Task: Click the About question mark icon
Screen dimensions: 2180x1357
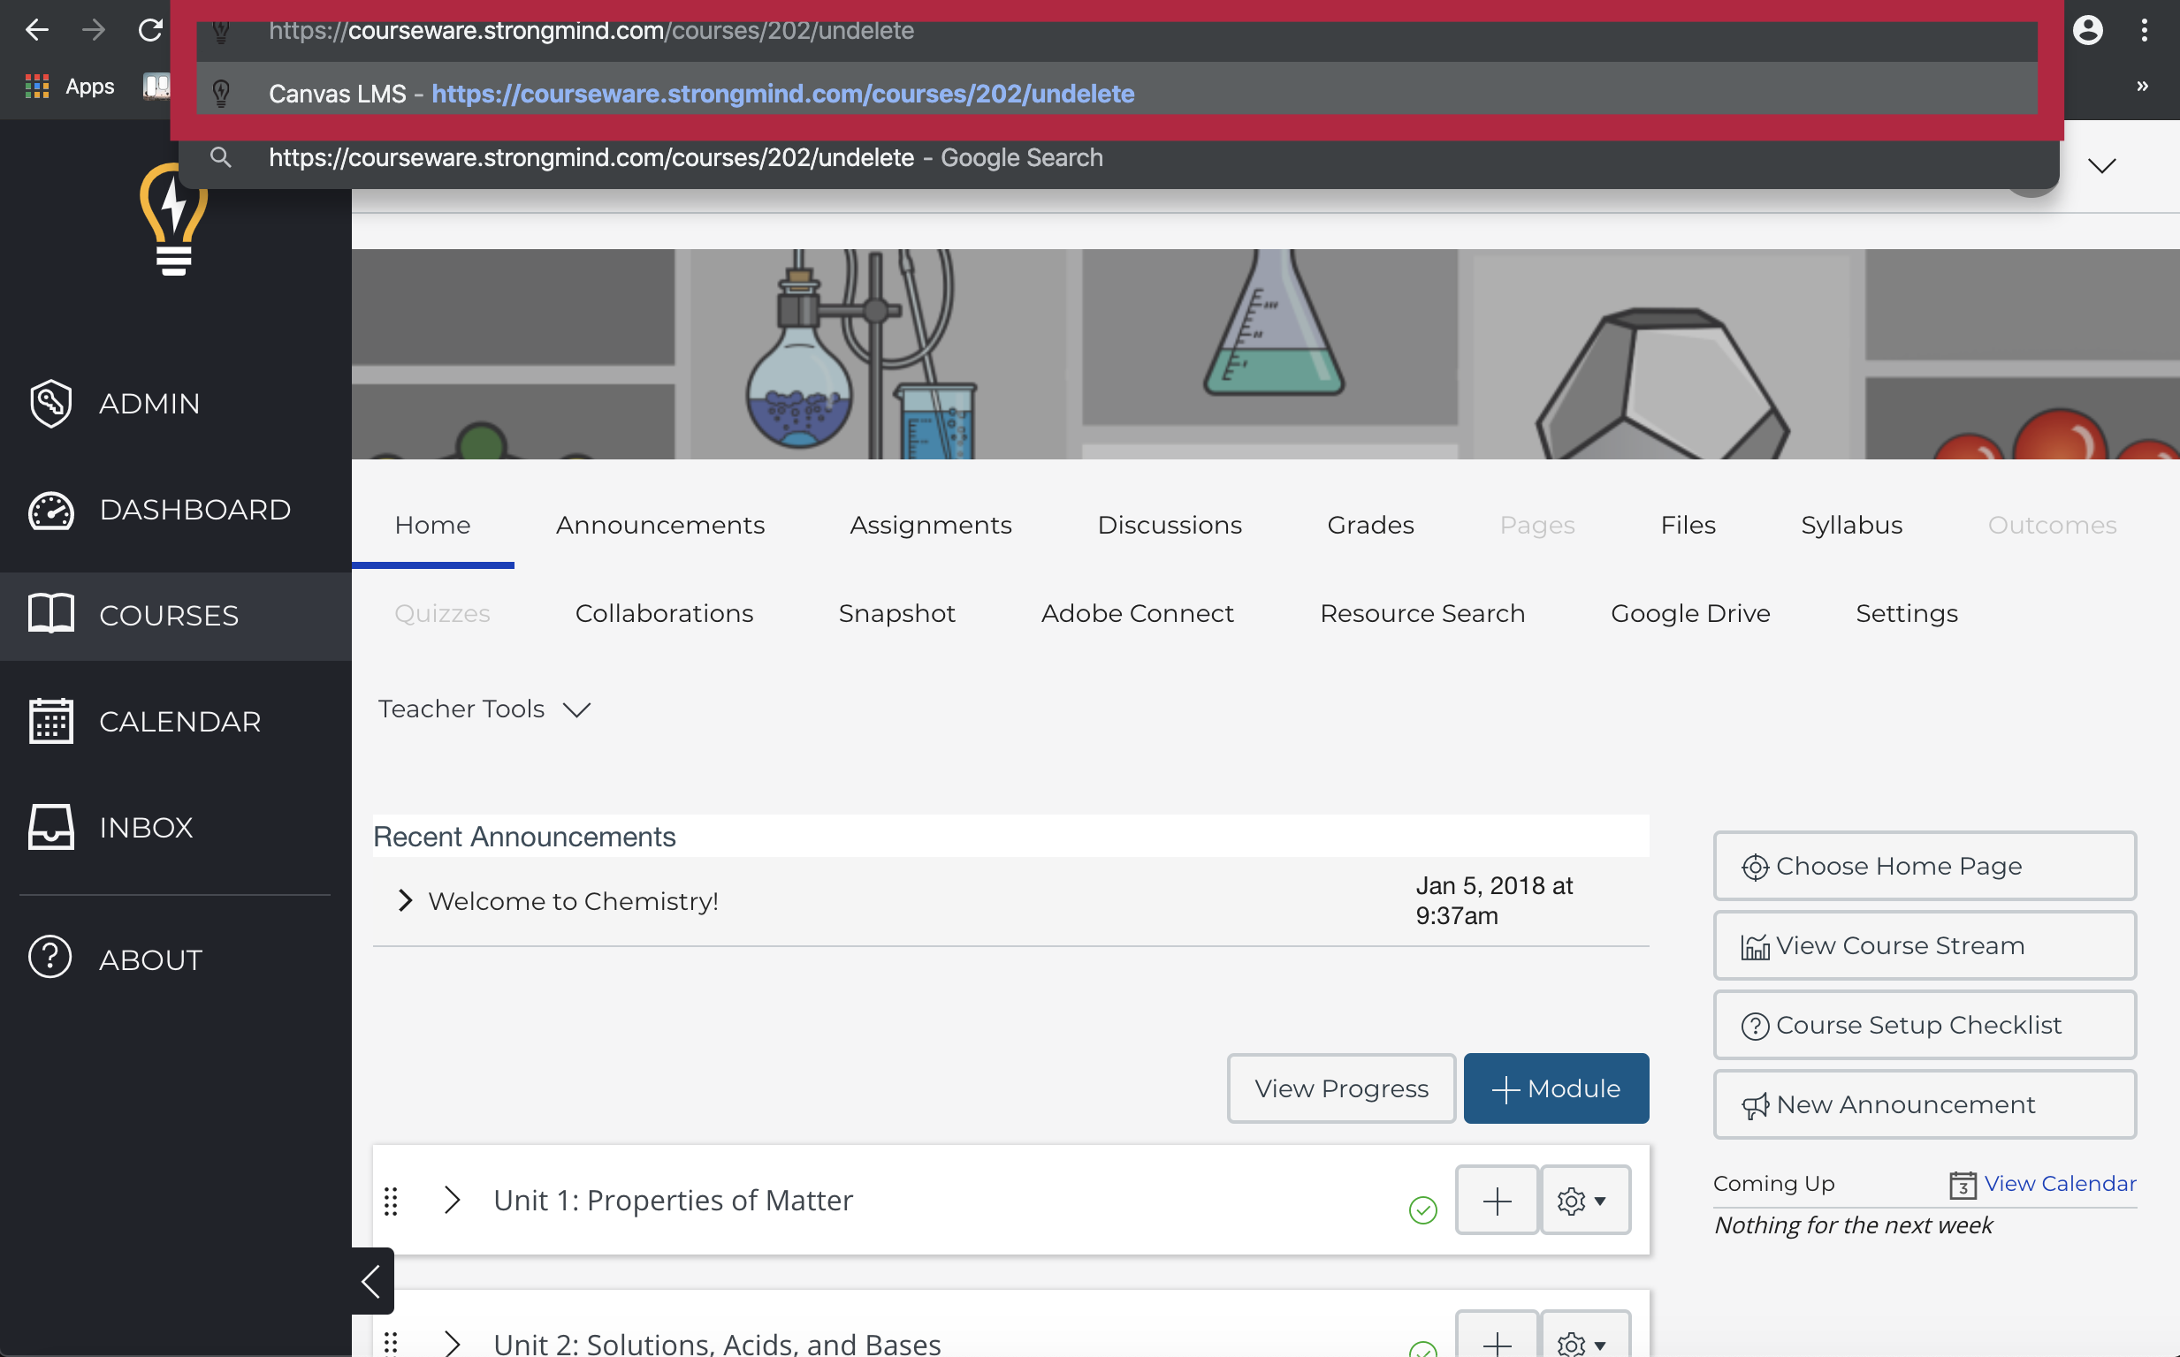Action: coord(50,958)
